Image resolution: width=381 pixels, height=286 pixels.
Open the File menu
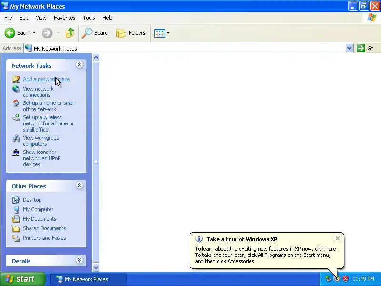click(8, 18)
